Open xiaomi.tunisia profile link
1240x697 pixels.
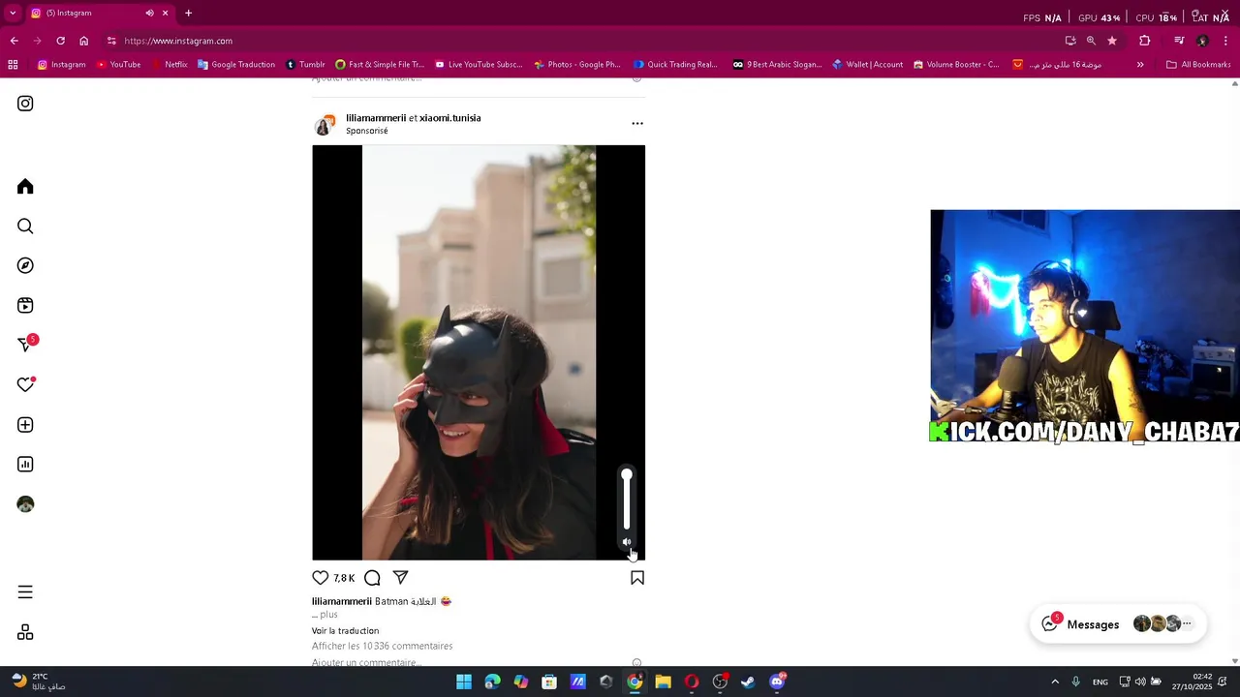click(x=449, y=118)
